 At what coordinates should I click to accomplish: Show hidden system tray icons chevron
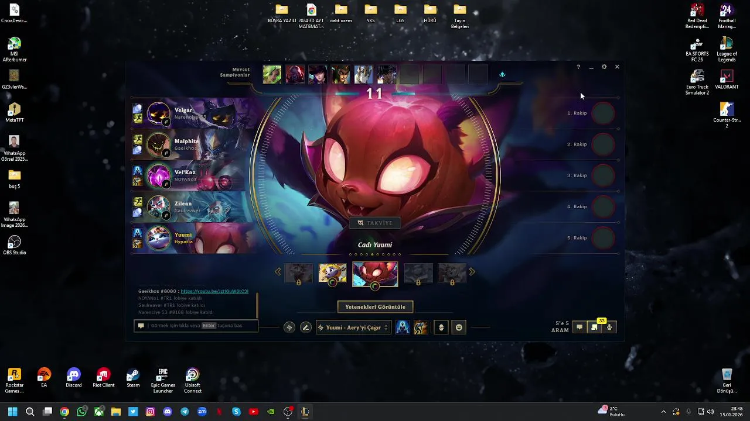[663, 412]
